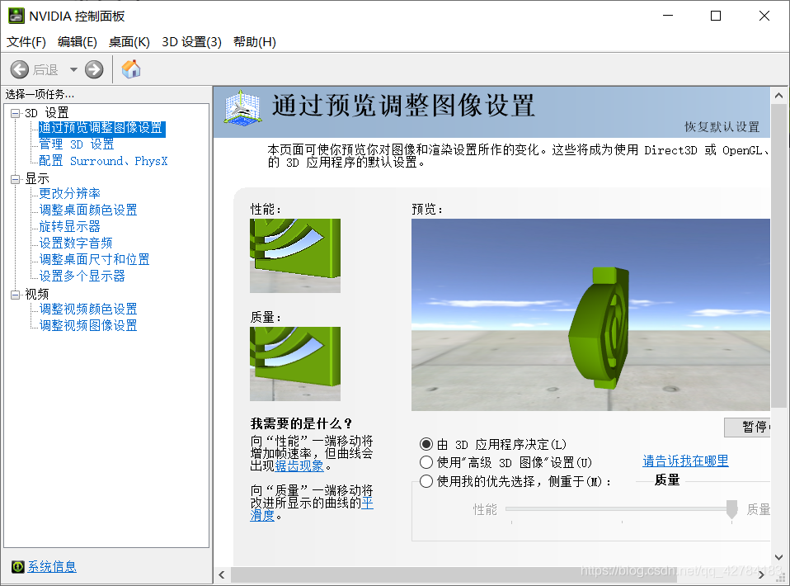The width and height of the screenshot is (790, 586).
Task: Open the back history dropdown arrow
Action: point(73,69)
